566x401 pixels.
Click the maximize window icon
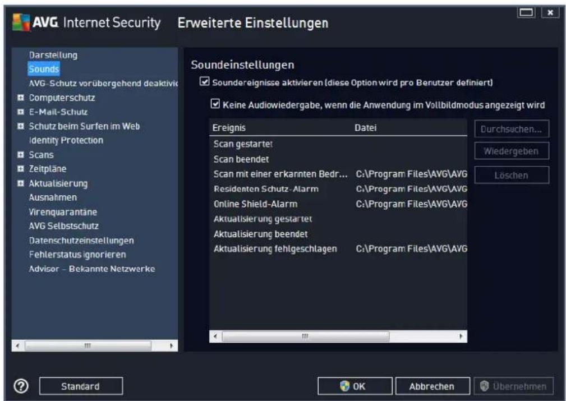526,12
